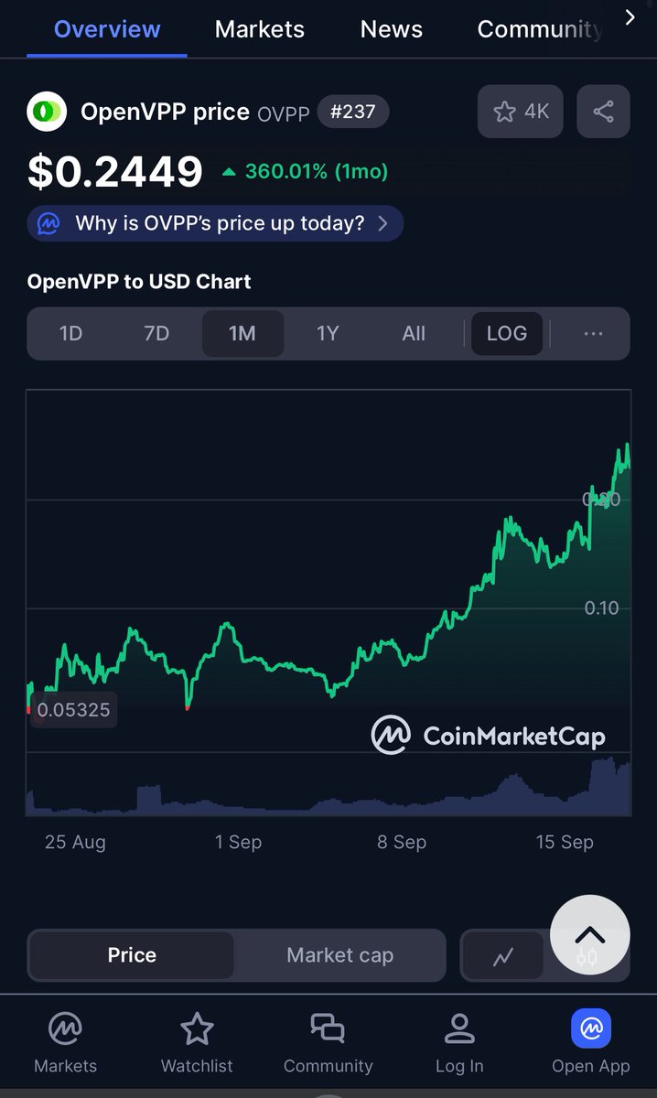Tap the Open App icon
The image size is (657, 1098).
pos(591,1030)
